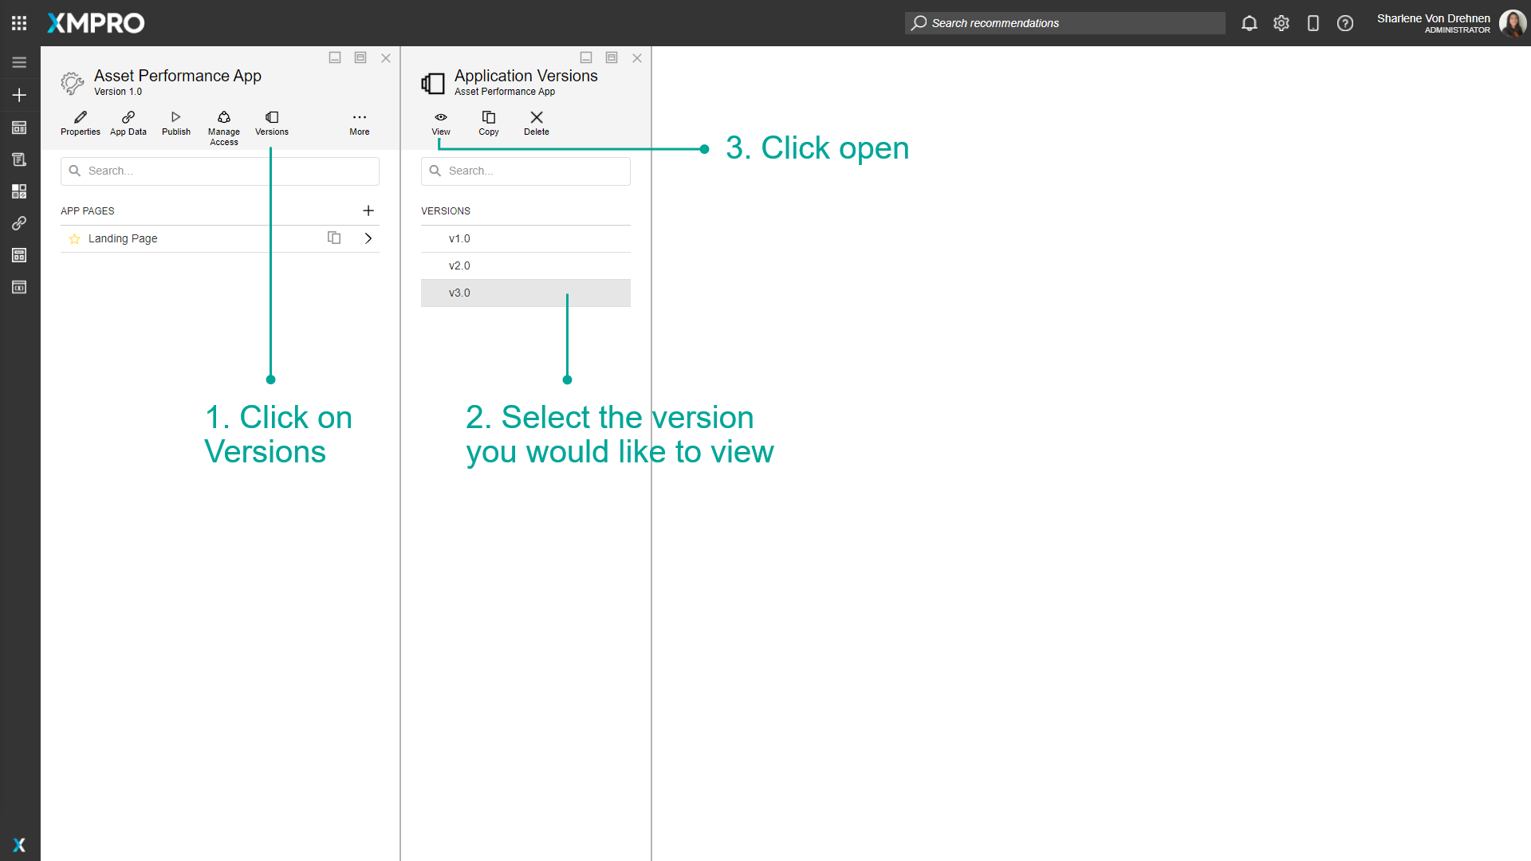
Task: Click the Search recommendations box
Action: click(x=1065, y=23)
